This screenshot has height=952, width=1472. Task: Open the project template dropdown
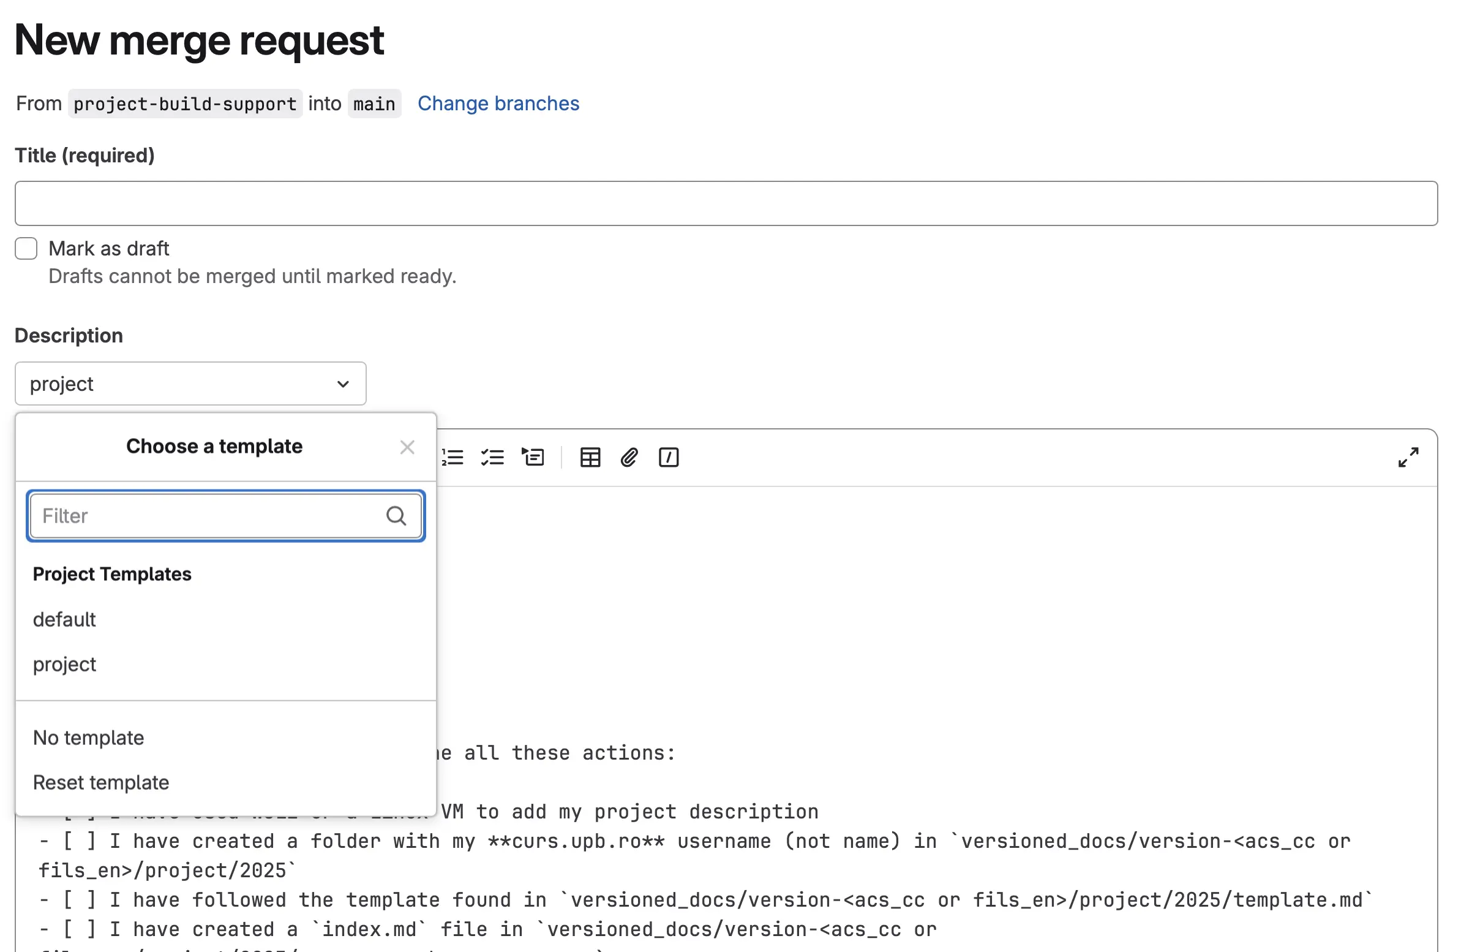click(x=190, y=384)
